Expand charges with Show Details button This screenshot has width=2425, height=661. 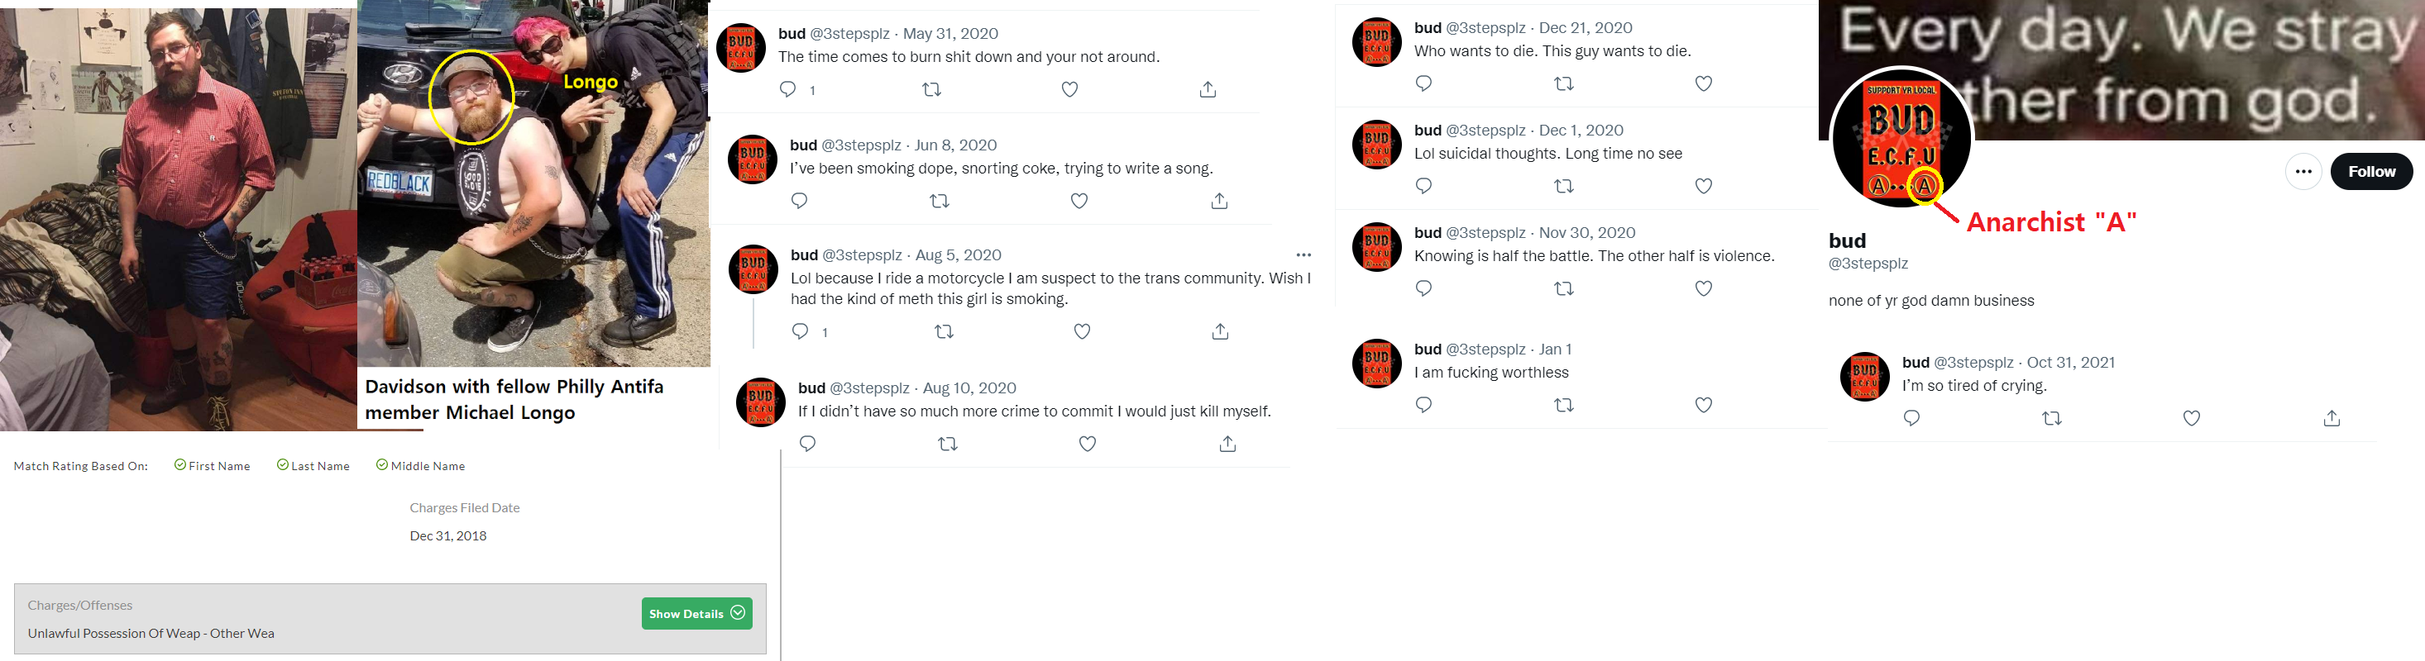[696, 614]
